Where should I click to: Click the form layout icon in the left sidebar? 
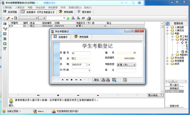(5, 34)
